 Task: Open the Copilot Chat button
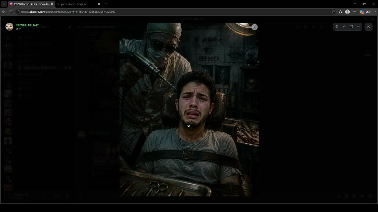[x=365, y=12]
